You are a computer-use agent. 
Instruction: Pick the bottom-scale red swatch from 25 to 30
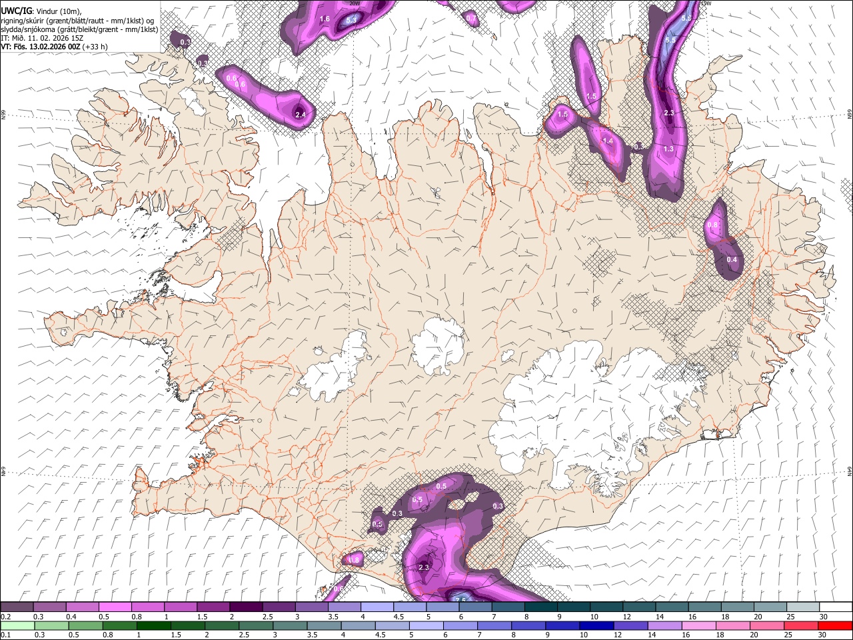coord(801,626)
